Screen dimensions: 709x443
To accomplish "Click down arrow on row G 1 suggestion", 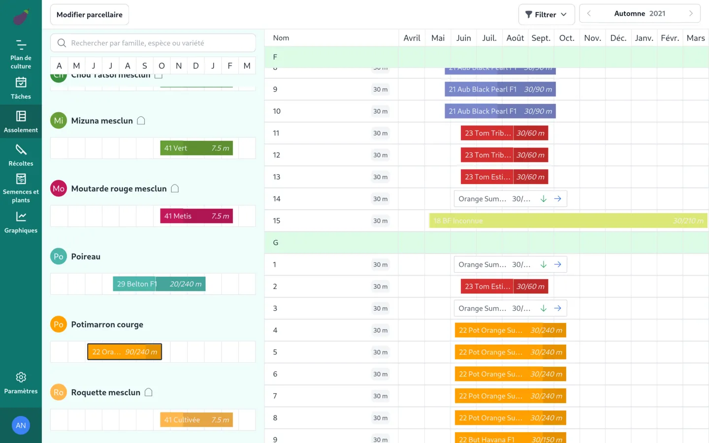I will 544,264.
